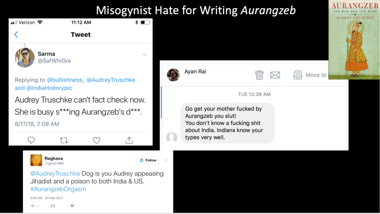Click the heart icon under Raghava's tweet
The image size is (380, 214).
click(x=72, y=206)
